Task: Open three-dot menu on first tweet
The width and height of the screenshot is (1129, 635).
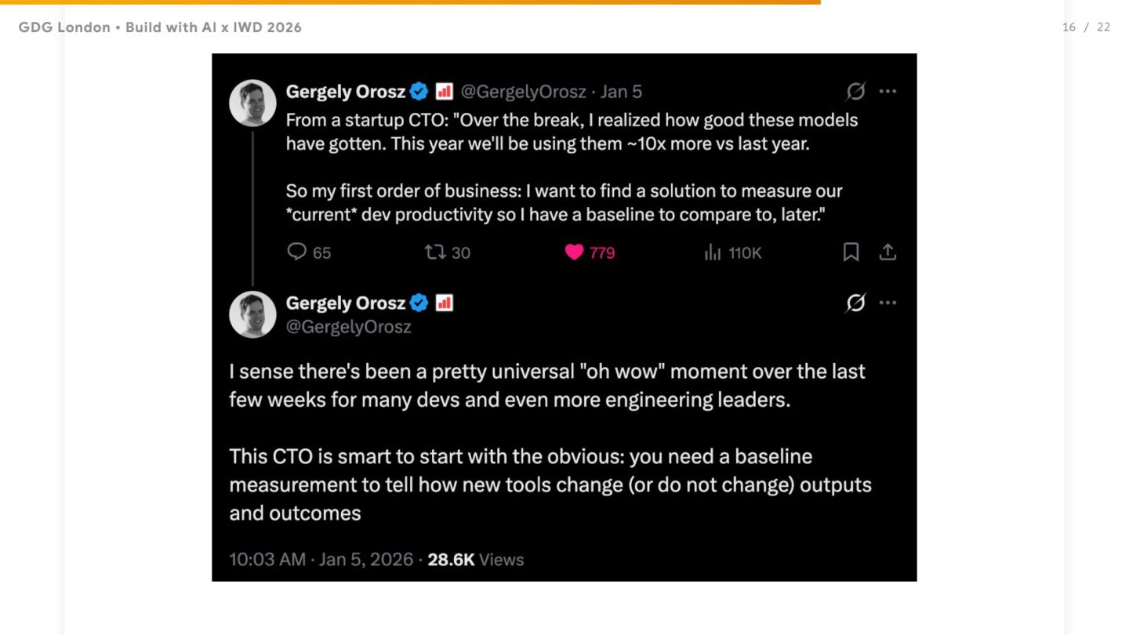Action: 888,92
